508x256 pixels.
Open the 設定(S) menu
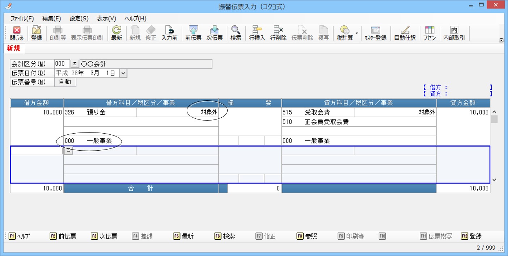tap(79, 19)
